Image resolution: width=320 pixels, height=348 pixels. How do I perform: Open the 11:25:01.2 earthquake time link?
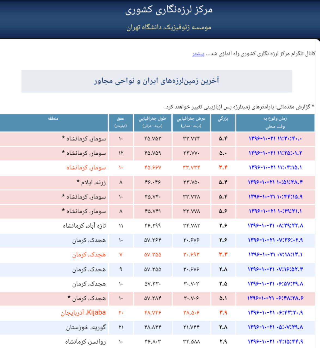click(x=275, y=153)
